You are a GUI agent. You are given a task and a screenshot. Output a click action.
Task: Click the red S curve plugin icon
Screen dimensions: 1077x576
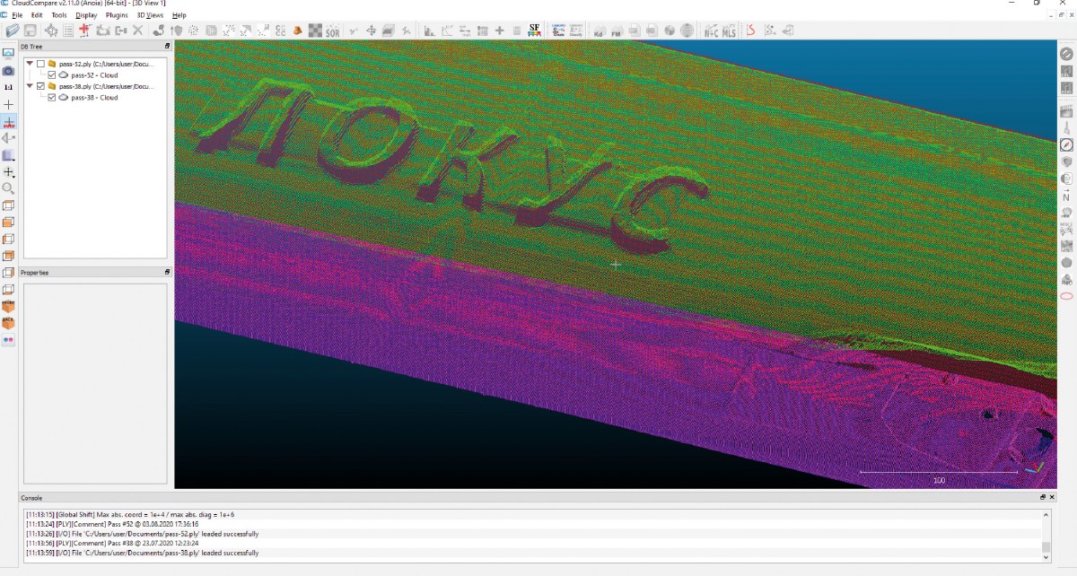tap(751, 31)
